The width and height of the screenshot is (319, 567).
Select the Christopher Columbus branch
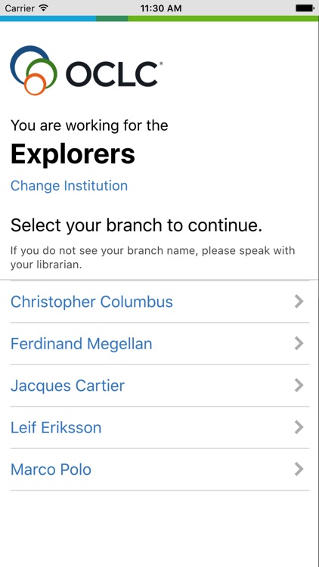pos(159,302)
